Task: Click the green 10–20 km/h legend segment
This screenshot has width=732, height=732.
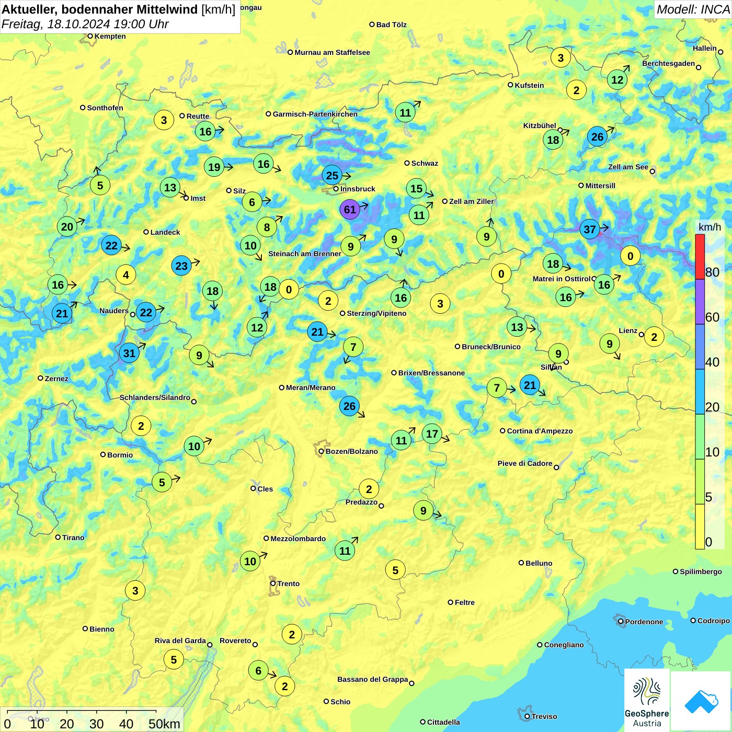Action: pyautogui.click(x=700, y=437)
